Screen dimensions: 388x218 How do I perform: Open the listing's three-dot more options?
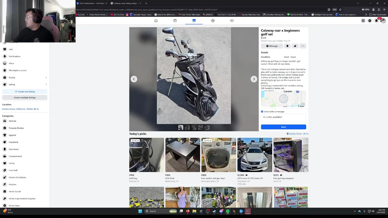[303, 46]
